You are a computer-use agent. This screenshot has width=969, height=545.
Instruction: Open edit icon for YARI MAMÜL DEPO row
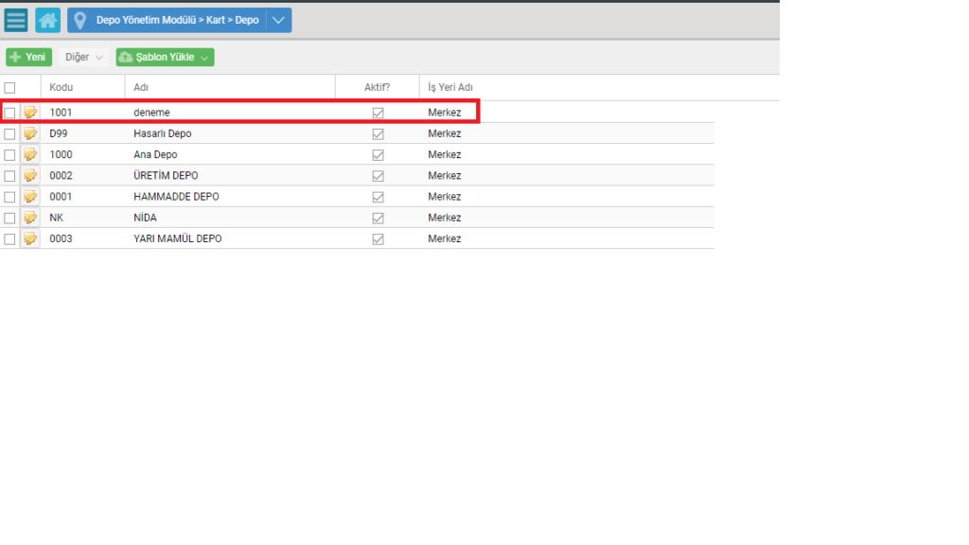[x=30, y=238]
